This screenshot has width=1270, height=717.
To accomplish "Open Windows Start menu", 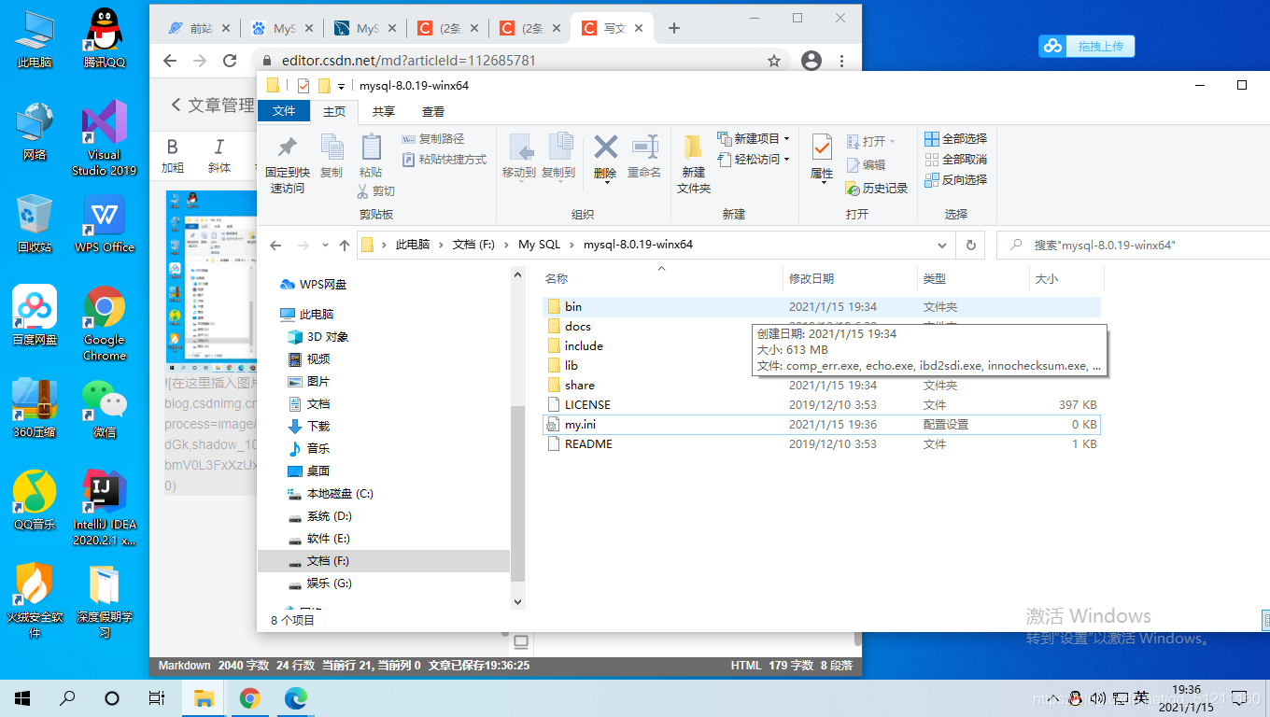I will 22,697.
